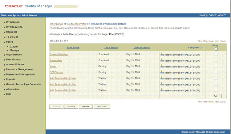Viewport: 231px width, 134px height.
Task: Expand the Resource Management arrow
Action: [x=4, y=70]
